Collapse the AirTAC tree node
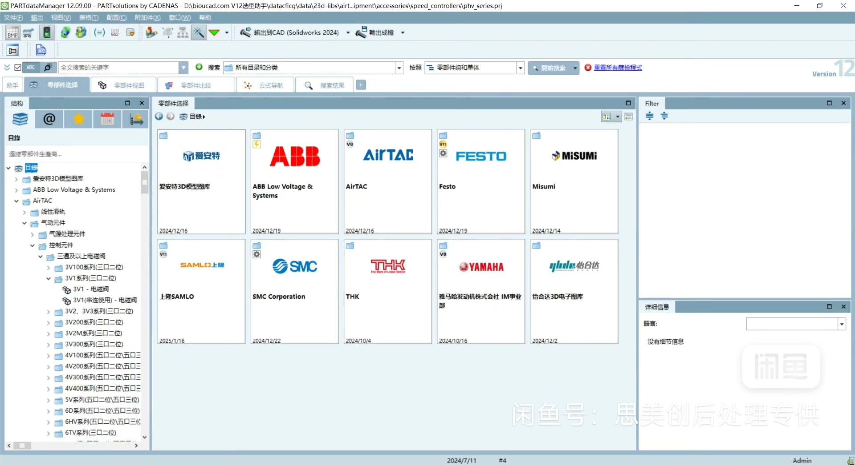The width and height of the screenshot is (855, 466). tap(16, 201)
